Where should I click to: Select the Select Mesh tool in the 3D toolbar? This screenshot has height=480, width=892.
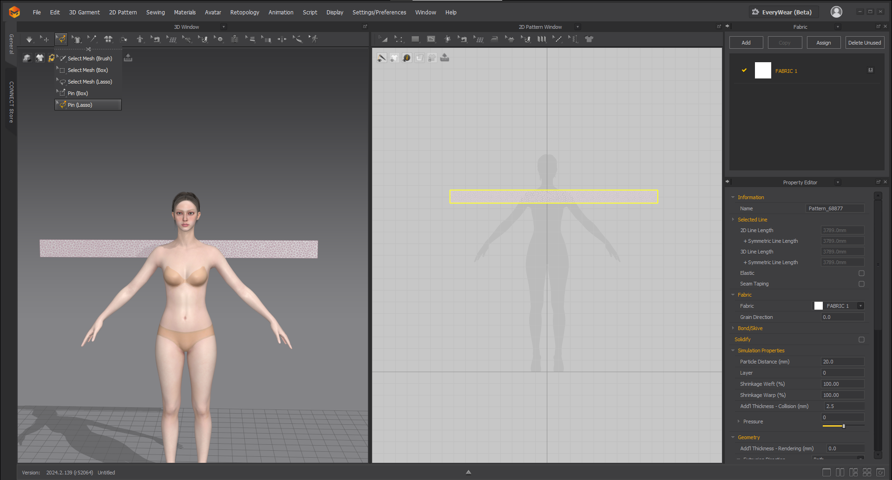[x=61, y=39]
